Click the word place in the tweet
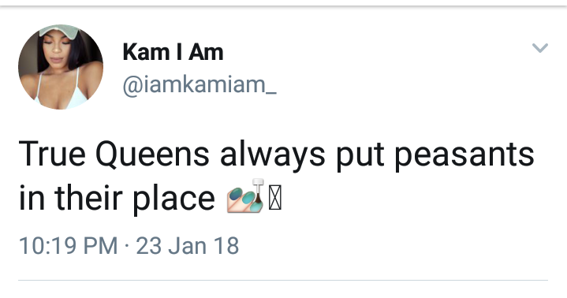The height and width of the screenshot is (298, 567). click(174, 198)
